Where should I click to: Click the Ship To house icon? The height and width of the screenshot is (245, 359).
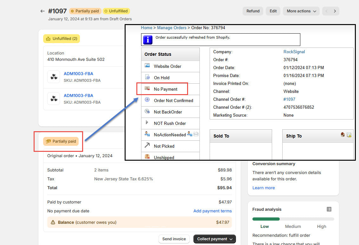coord(343,135)
